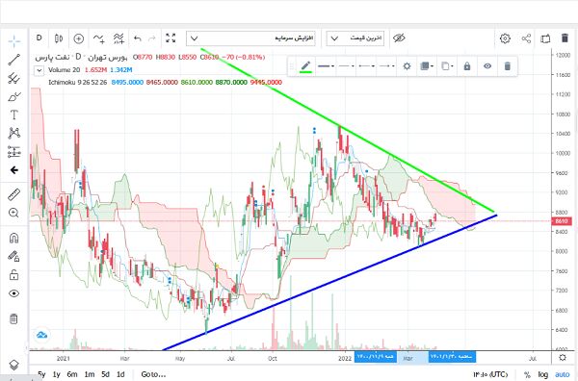Activate the zoom in tool
578x381 pixels.
(x=14, y=214)
